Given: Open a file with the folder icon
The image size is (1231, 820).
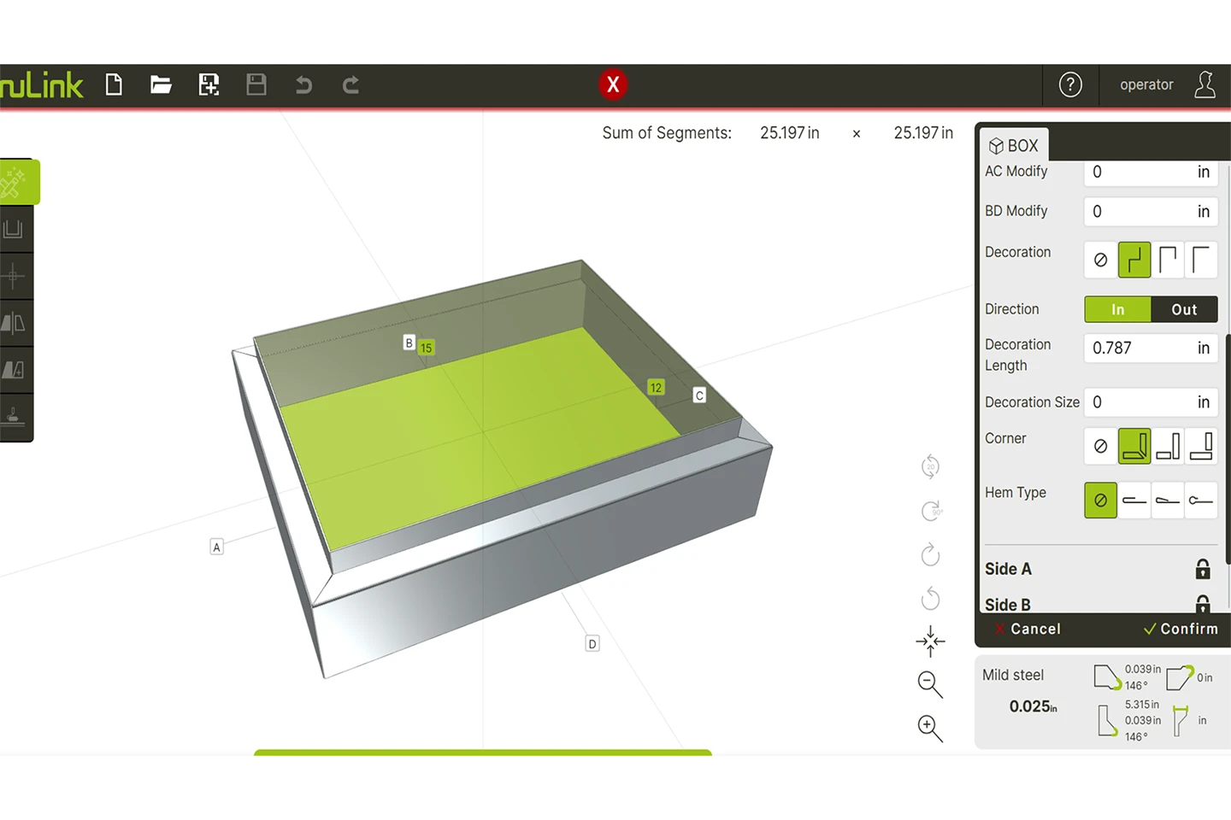Looking at the screenshot, I should [161, 85].
